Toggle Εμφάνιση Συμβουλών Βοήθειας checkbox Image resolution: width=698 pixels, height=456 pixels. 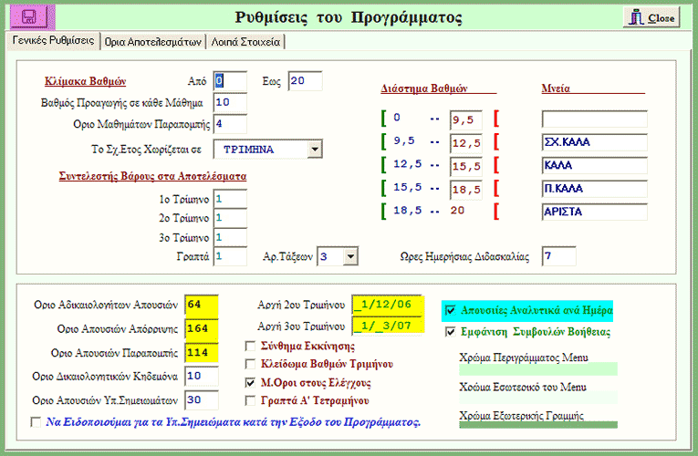[x=450, y=332]
